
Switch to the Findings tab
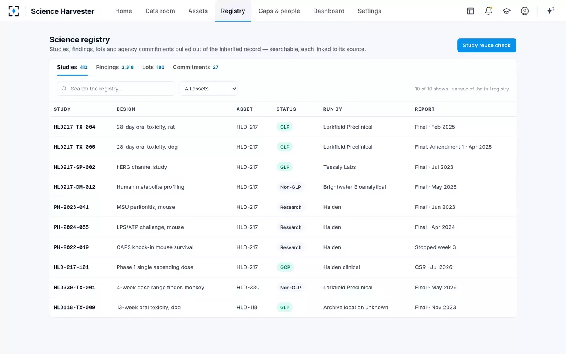[x=115, y=67]
